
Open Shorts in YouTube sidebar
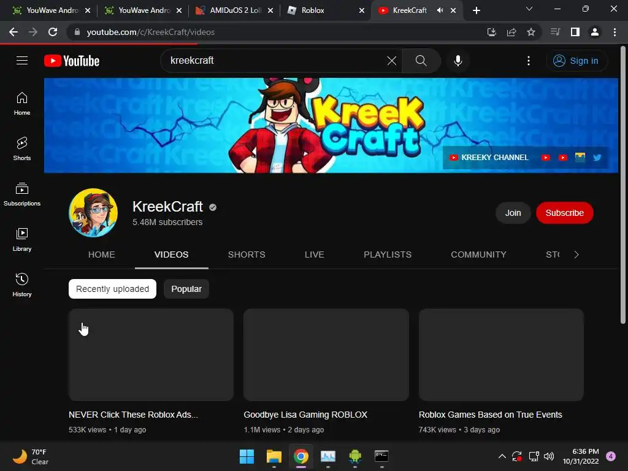(22, 149)
